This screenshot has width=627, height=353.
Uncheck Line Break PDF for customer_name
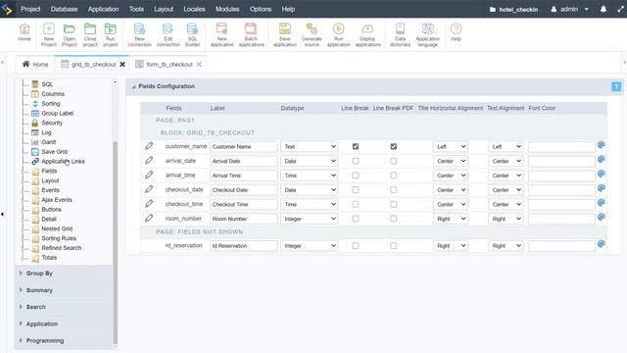tap(394, 146)
